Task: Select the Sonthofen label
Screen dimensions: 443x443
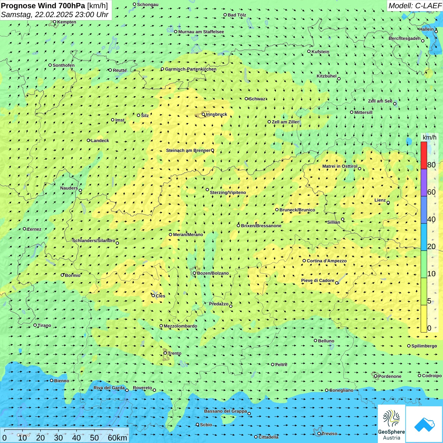Action: 64,65
